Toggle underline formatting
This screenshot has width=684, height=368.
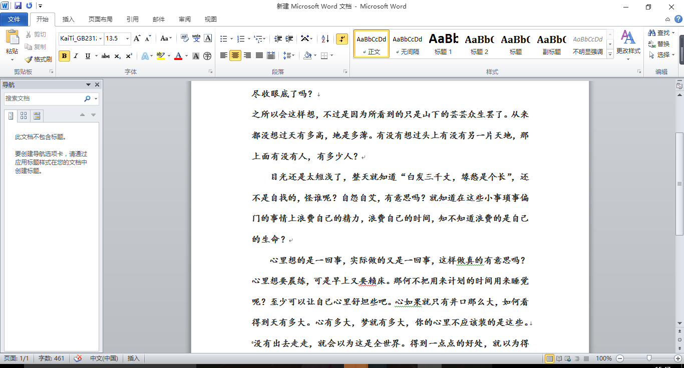[x=88, y=56]
